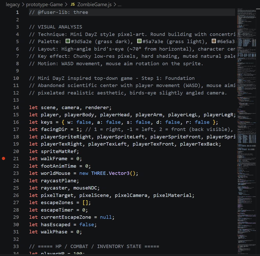Image resolution: width=260 pixels, height=256 pixels.
Task: Expand chevron after 'prototype-Game' breadcrumb
Action: coord(66,4)
